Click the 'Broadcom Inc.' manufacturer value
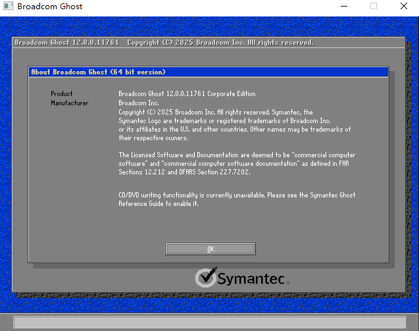The width and height of the screenshot is (419, 331). click(139, 103)
